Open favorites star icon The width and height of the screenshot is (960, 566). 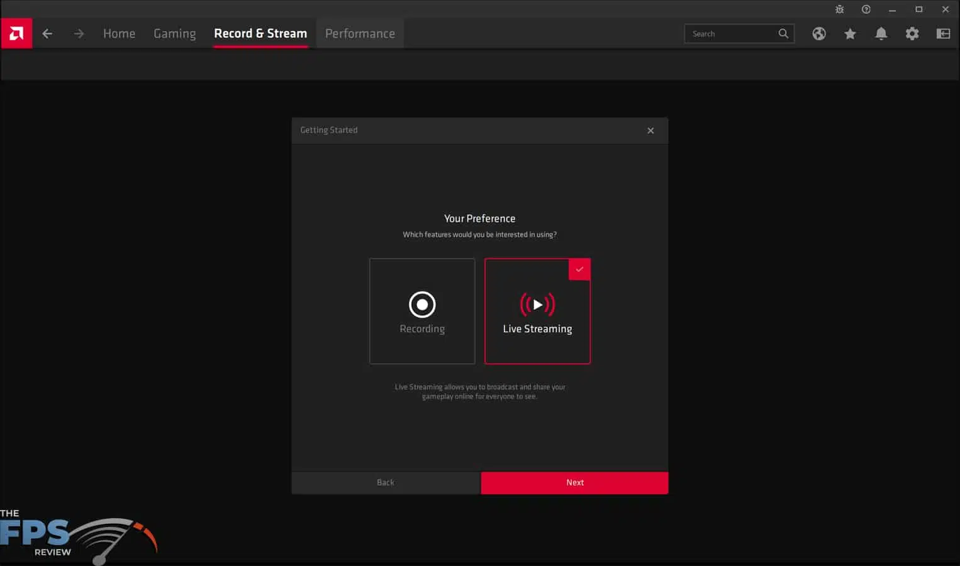[x=850, y=33]
